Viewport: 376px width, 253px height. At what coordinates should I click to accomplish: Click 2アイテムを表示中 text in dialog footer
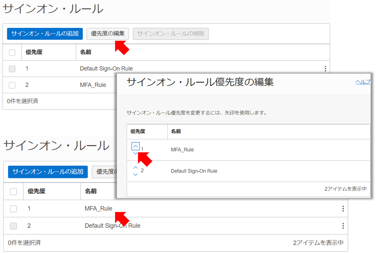pos(345,189)
